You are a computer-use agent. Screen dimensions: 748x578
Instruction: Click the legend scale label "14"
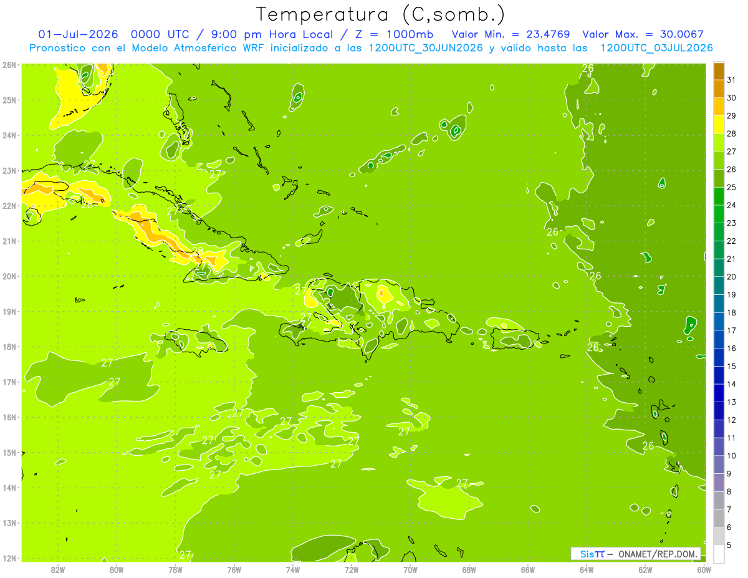(x=732, y=384)
